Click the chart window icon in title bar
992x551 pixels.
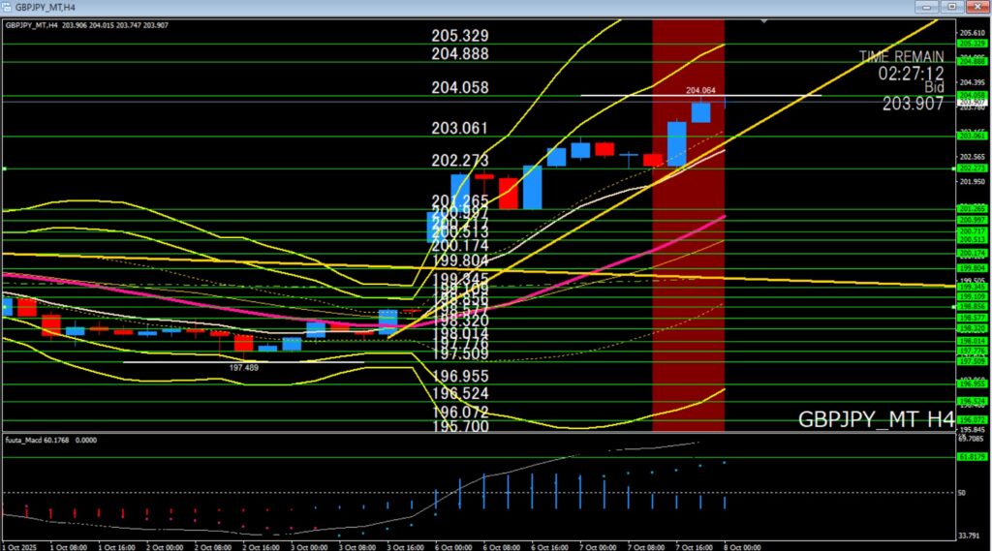(8, 7)
